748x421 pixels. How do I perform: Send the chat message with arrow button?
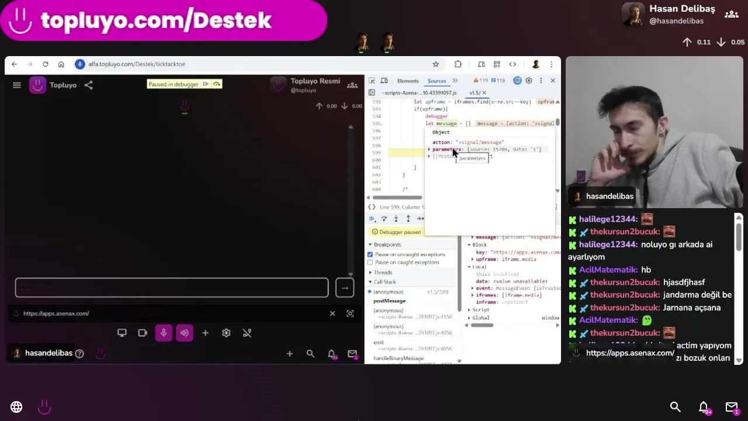pyautogui.click(x=345, y=288)
